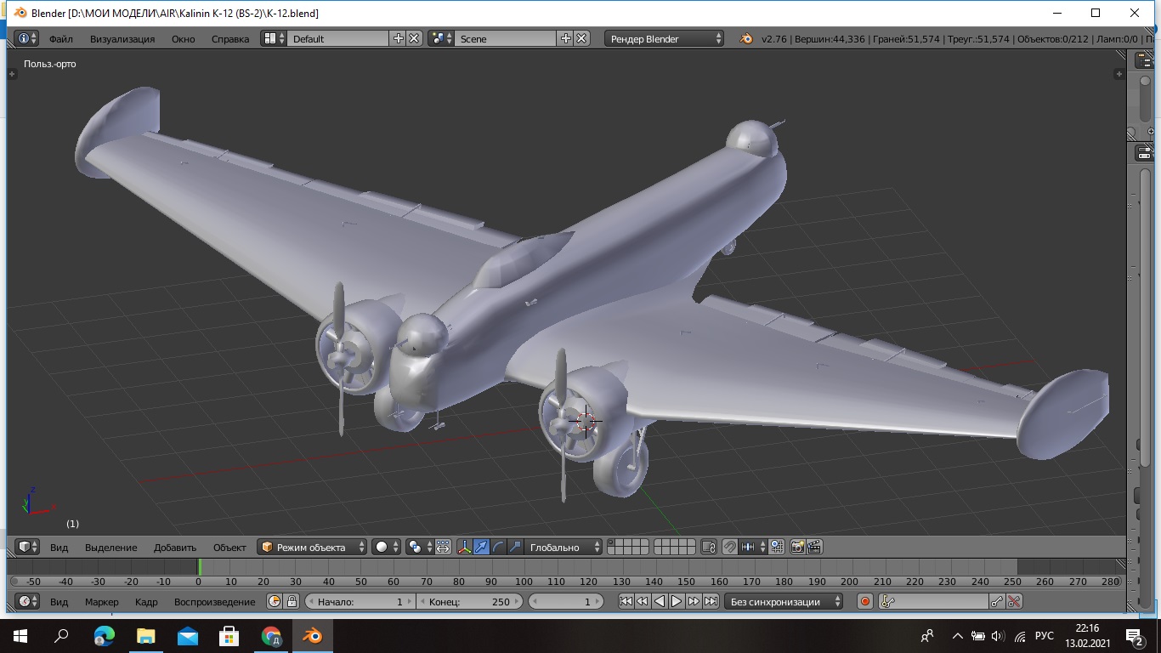
Task: Click the OpenGL render animation clapper icon
Action: pyautogui.click(x=814, y=547)
